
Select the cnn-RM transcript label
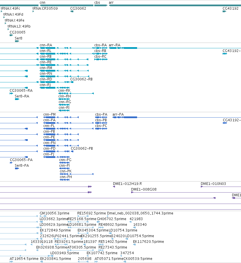point(46,68)
